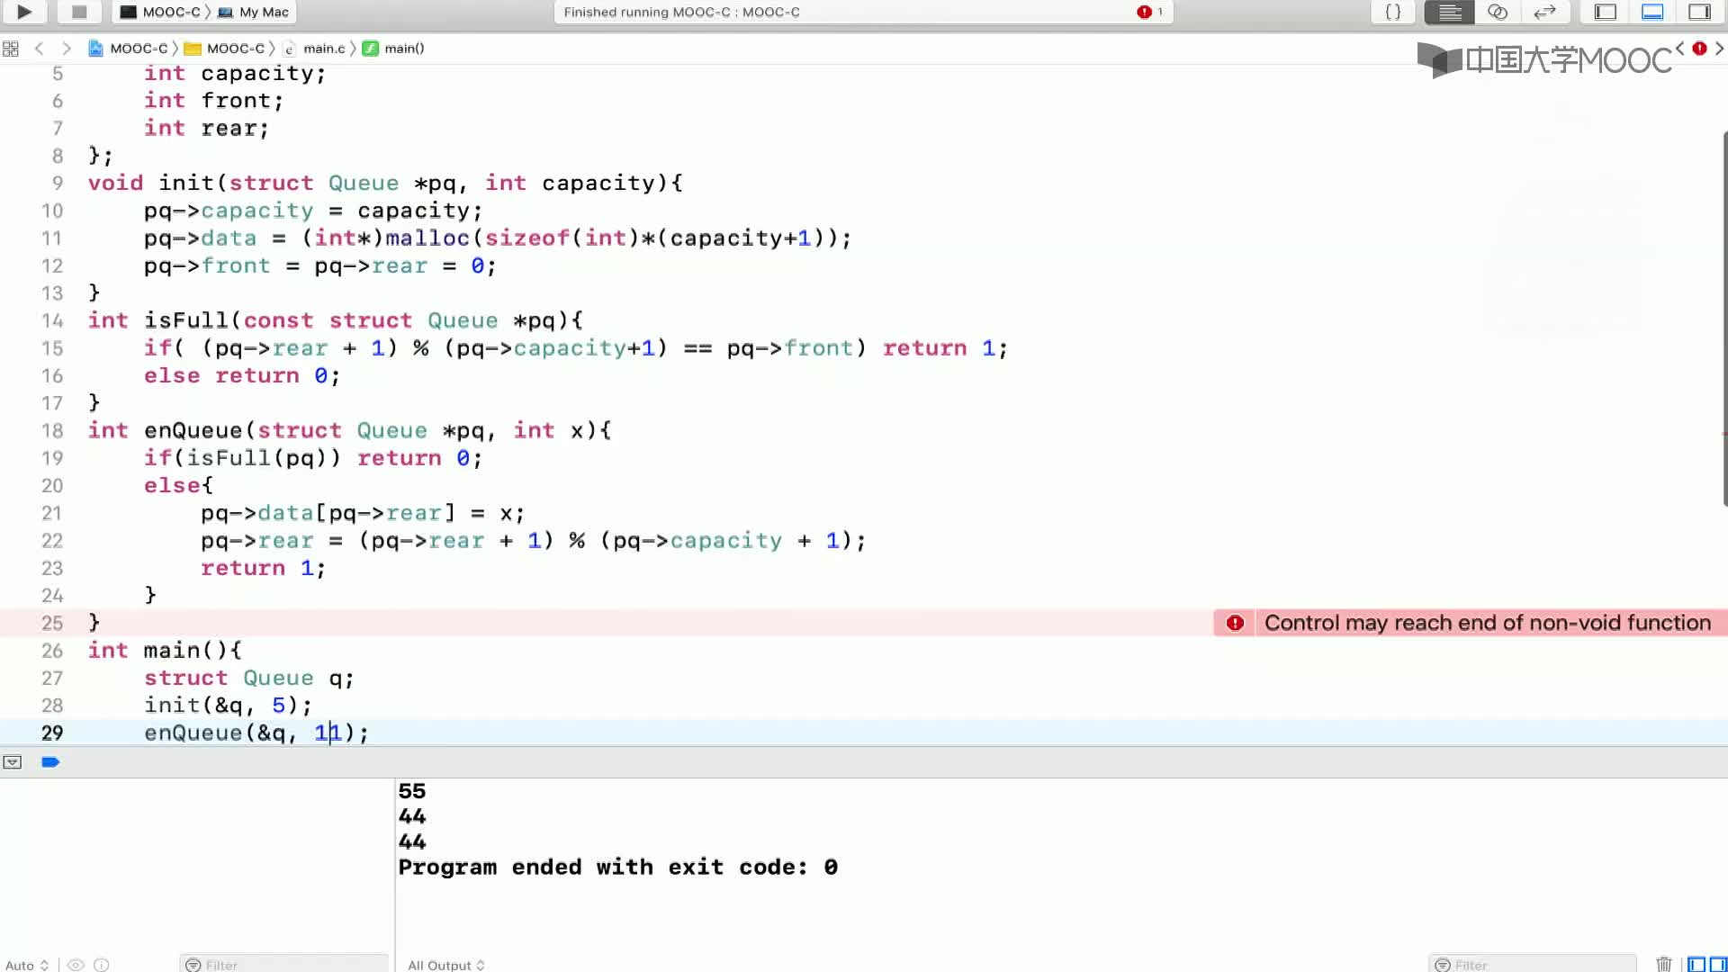Click 'Program ended with exit code: 0'
The height and width of the screenshot is (972, 1728).
click(618, 867)
